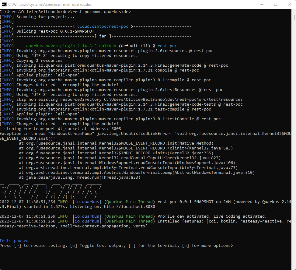Click timestamp '2022-12-07 11:30:51,260'
The height and width of the screenshot is (270, 296).
tap(28, 221)
